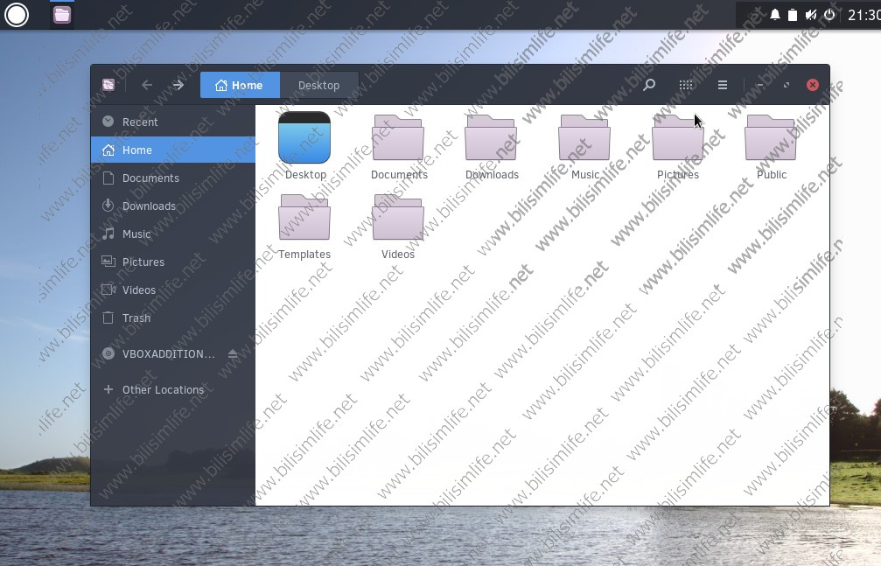Select the Pictures folder in the file area
881x566 pixels.
pos(678,146)
